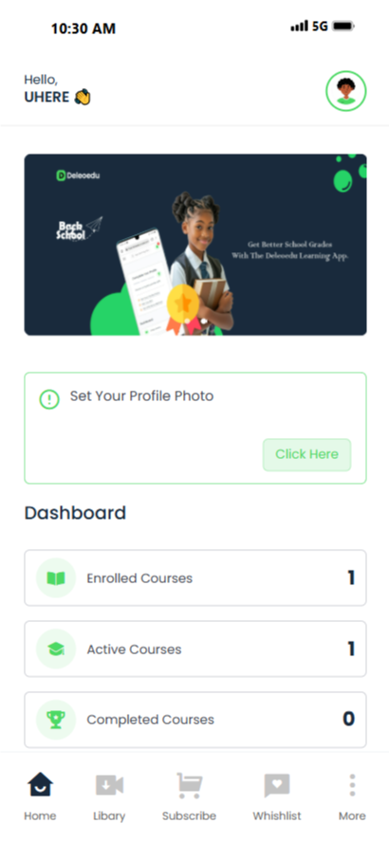
Task: Open the More three-dots menu
Action: [352, 785]
